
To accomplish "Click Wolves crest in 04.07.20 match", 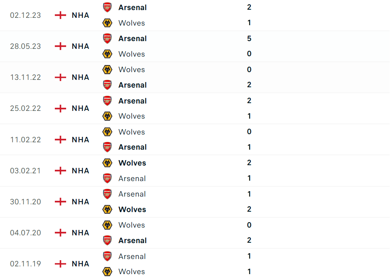I will [x=107, y=225].
